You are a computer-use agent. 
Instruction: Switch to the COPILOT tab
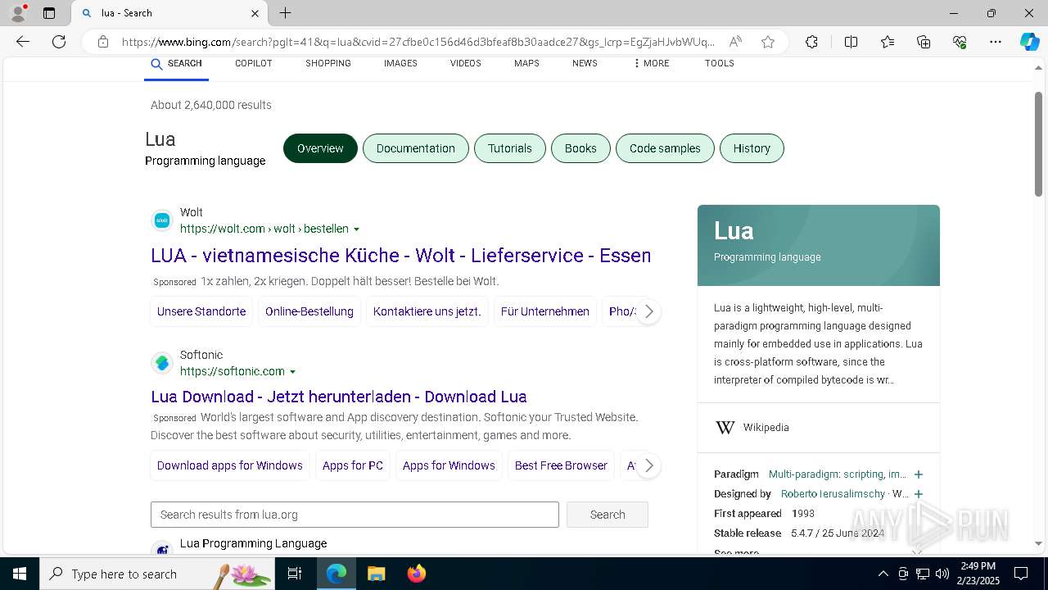click(x=254, y=63)
